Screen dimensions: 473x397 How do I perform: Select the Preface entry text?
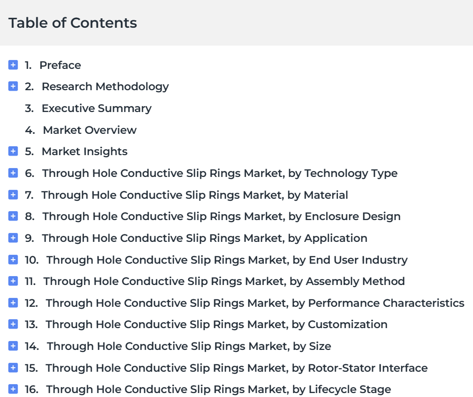pos(60,65)
